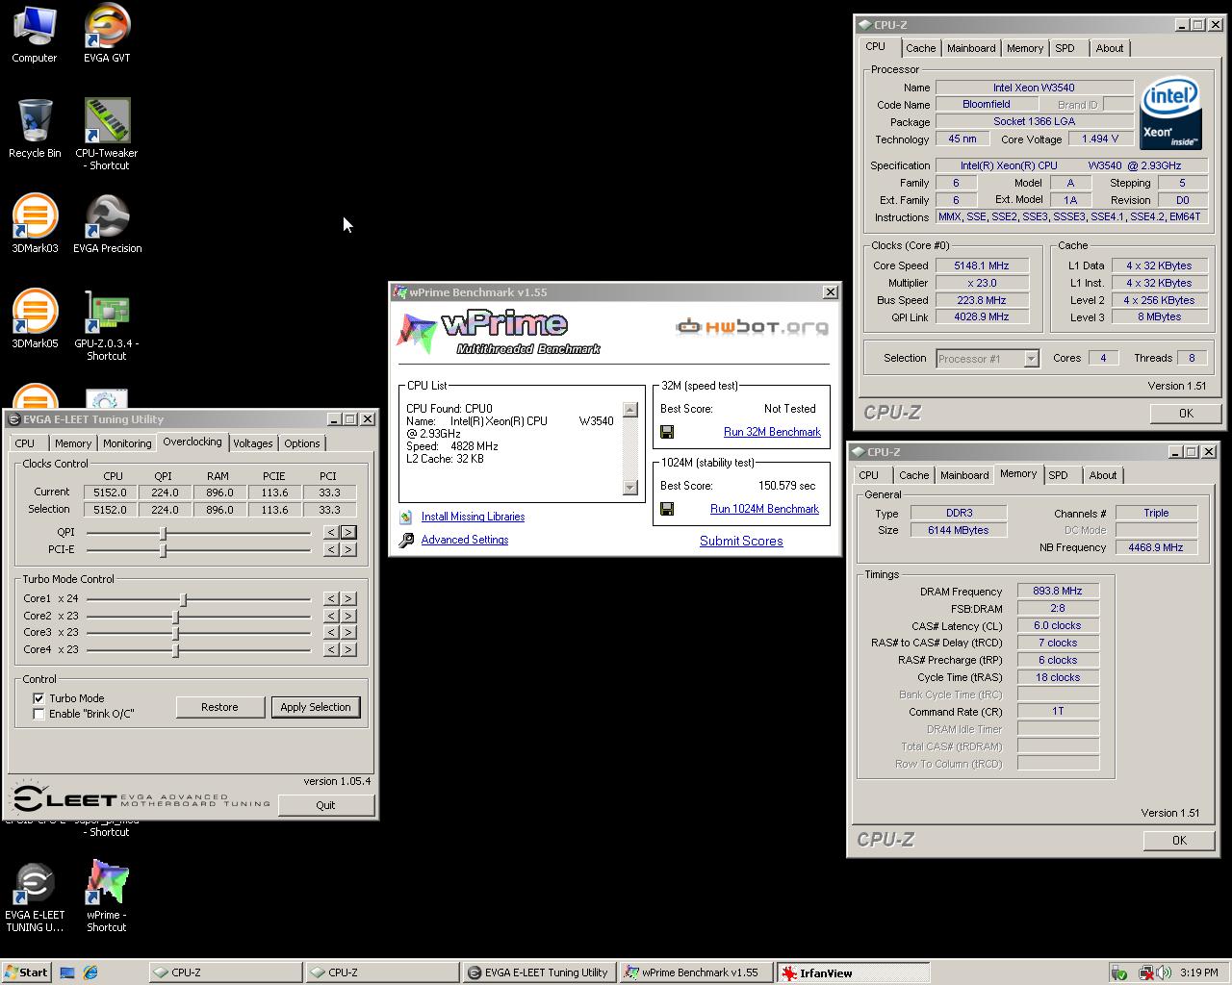Viewport: 1232px width, 985px height.
Task: Decrease the Core2 multiplier with the left arrow
Action: click(331, 616)
